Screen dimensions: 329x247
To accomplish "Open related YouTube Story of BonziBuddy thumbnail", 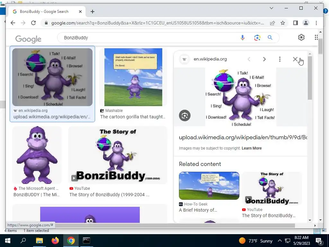I will 272,188.
